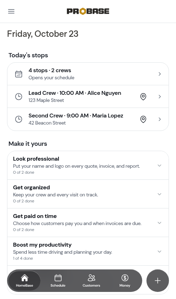
Task: Expand the Boost my productivity section
Action: 88,251
